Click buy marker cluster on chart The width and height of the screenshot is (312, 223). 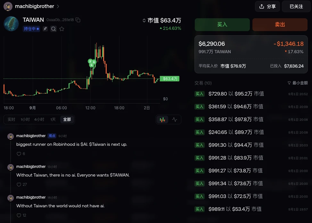click(92, 63)
